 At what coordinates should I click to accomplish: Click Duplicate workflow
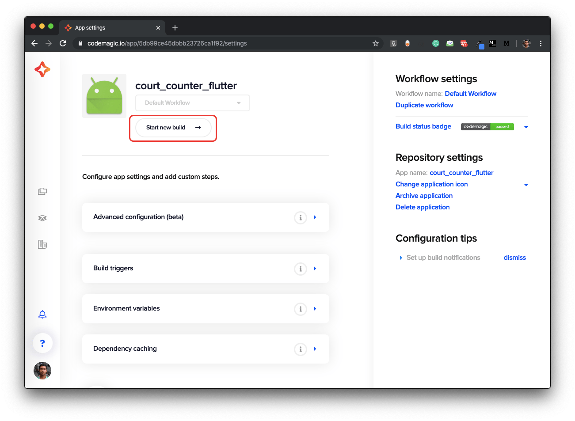coord(424,105)
